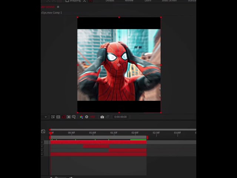Click the green rendered cache segment
The image size is (237, 178).
click(x=138, y=140)
